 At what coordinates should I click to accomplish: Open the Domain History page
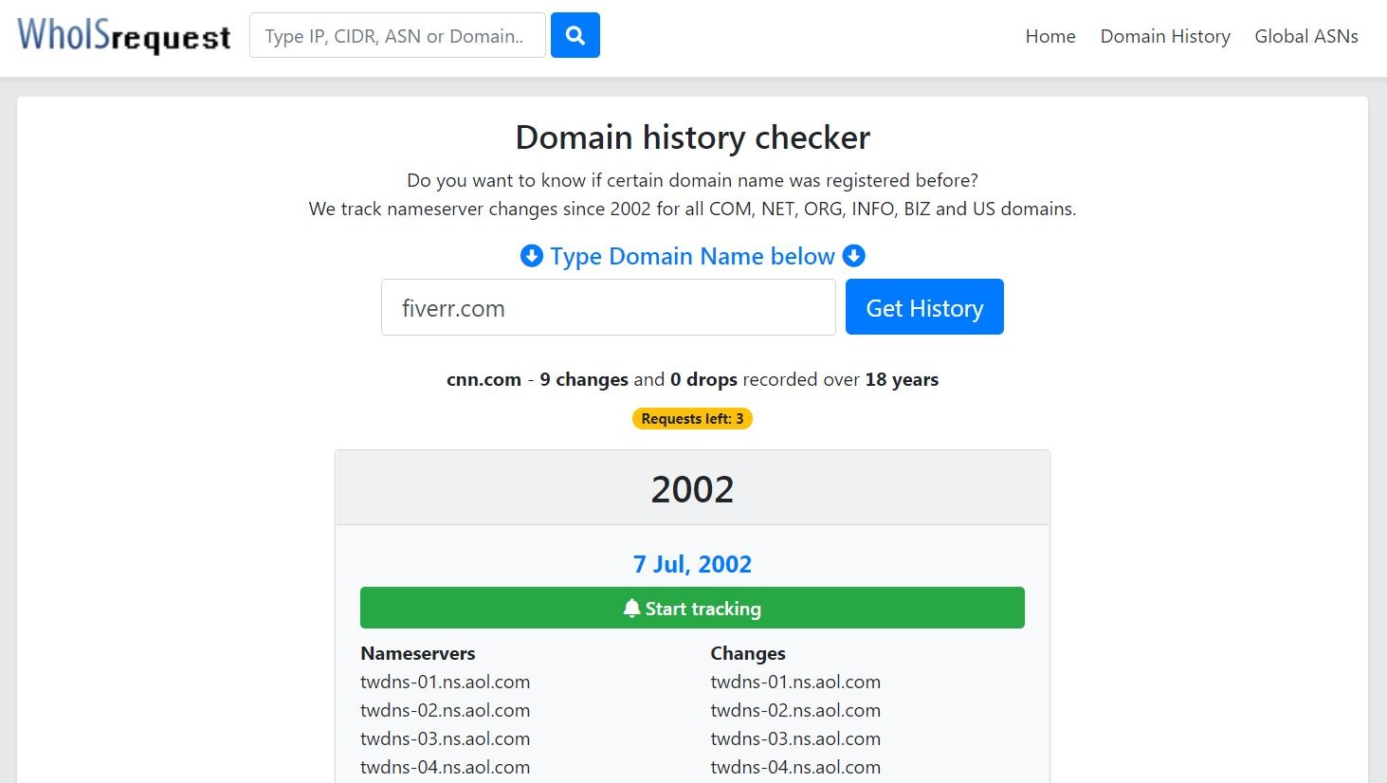click(x=1164, y=36)
